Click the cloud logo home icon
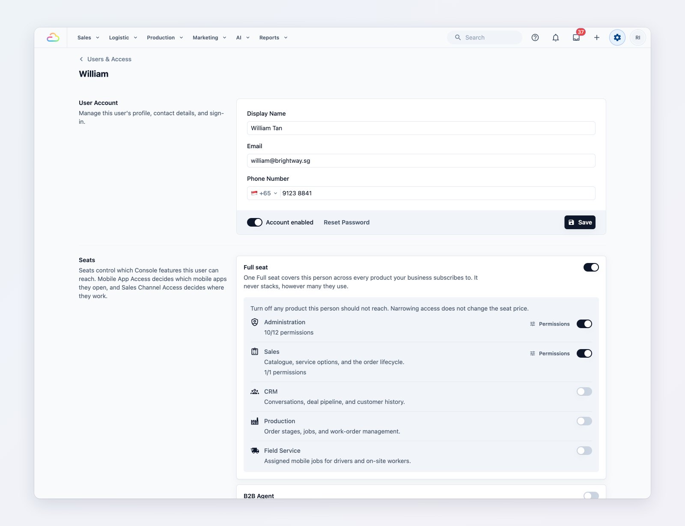Screen dimensions: 685x526 53,38
